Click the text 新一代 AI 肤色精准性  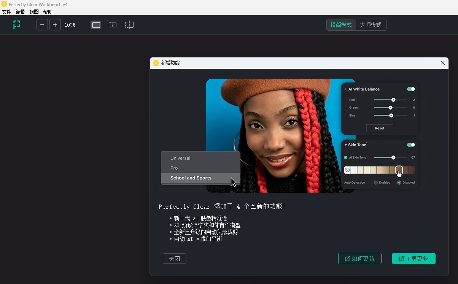pyautogui.click(x=200, y=218)
